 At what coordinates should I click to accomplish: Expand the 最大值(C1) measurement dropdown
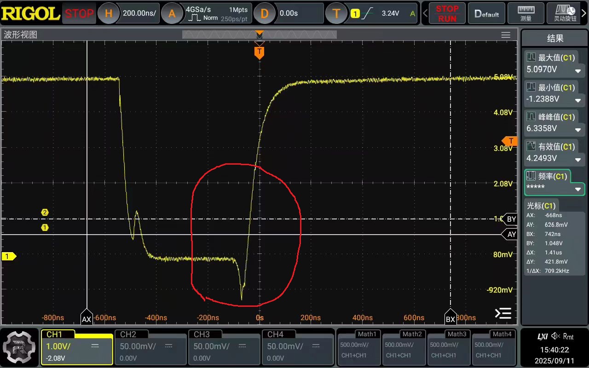coord(577,71)
